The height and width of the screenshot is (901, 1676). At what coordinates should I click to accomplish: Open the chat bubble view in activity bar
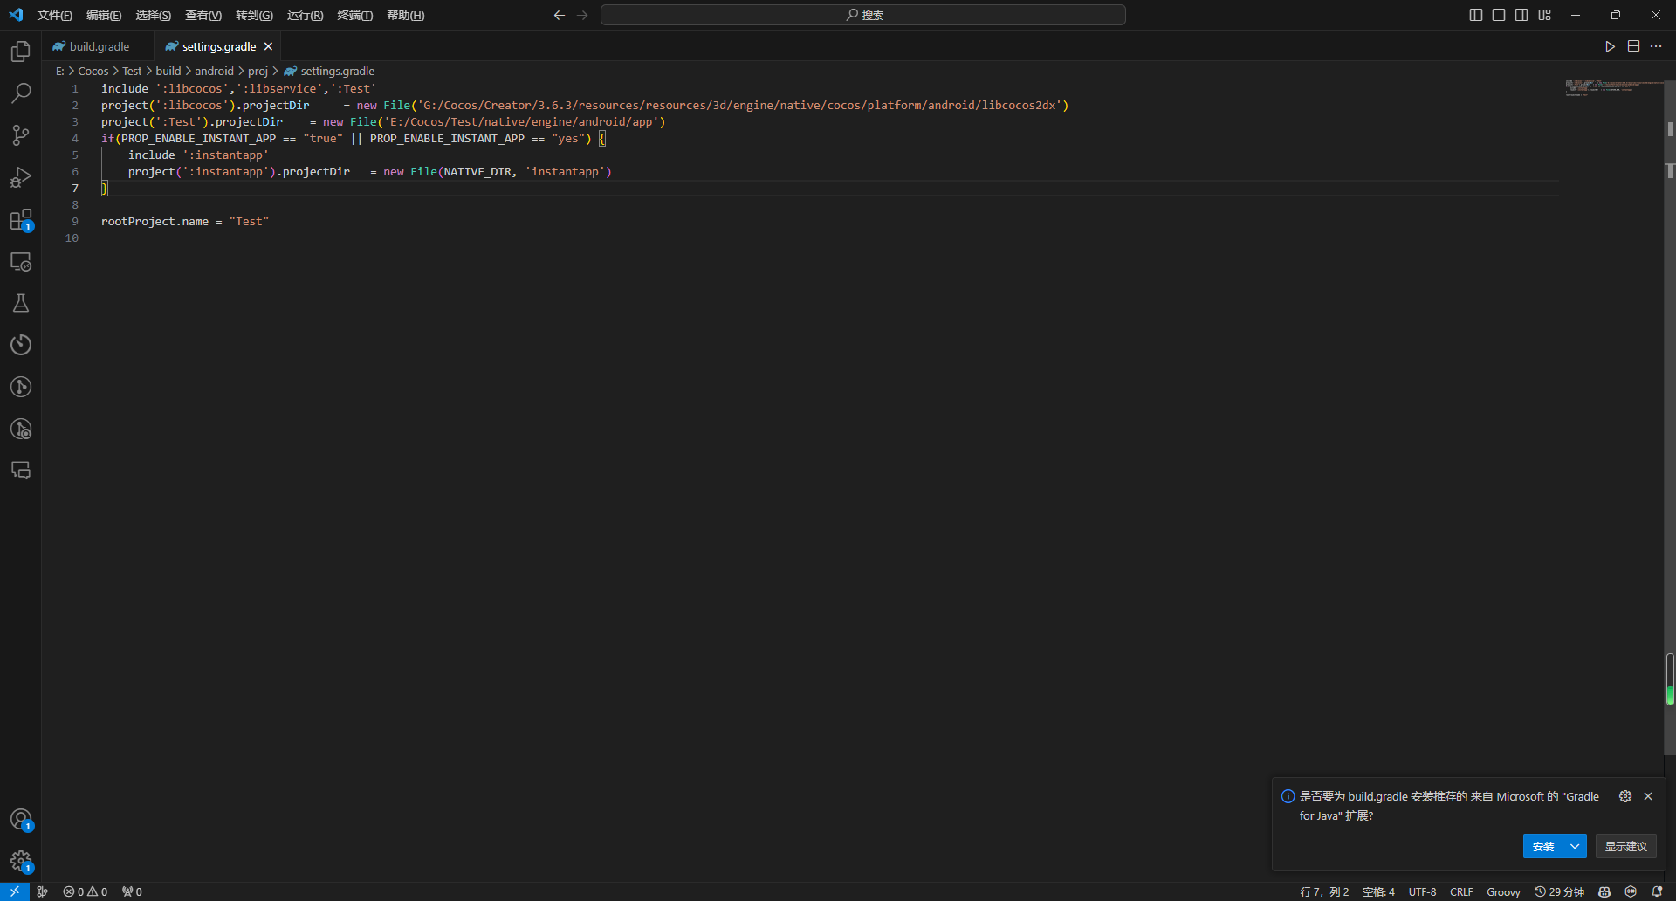[21, 471]
